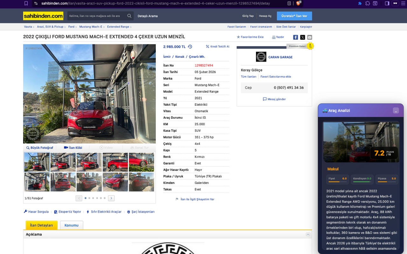Viewport: 407px width, 254px height.
Task: Click the 2.985.000 TL price
Action: click(x=174, y=47)
